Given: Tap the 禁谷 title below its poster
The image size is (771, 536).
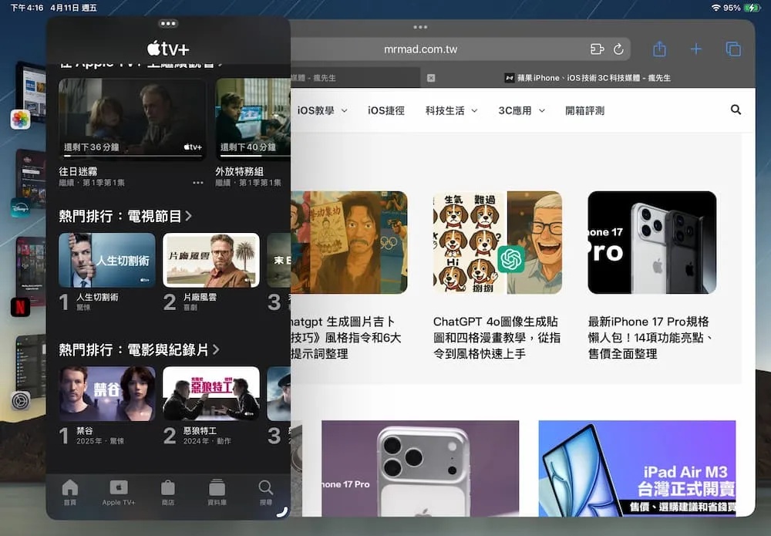Looking at the screenshot, I should click(x=85, y=431).
